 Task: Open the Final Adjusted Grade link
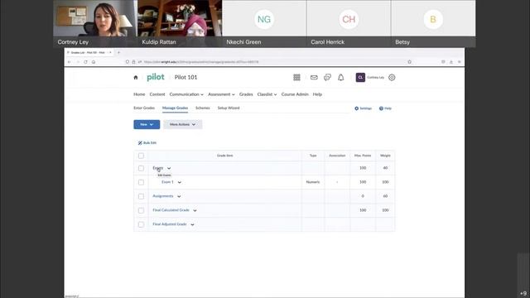(x=170, y=224)
